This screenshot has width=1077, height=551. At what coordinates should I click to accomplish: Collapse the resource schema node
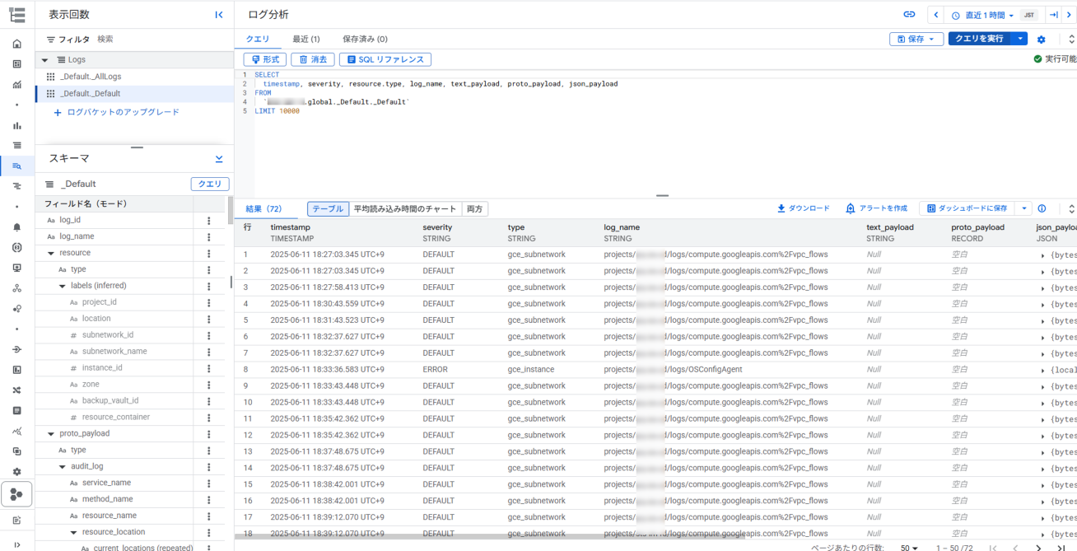[51, 253]
